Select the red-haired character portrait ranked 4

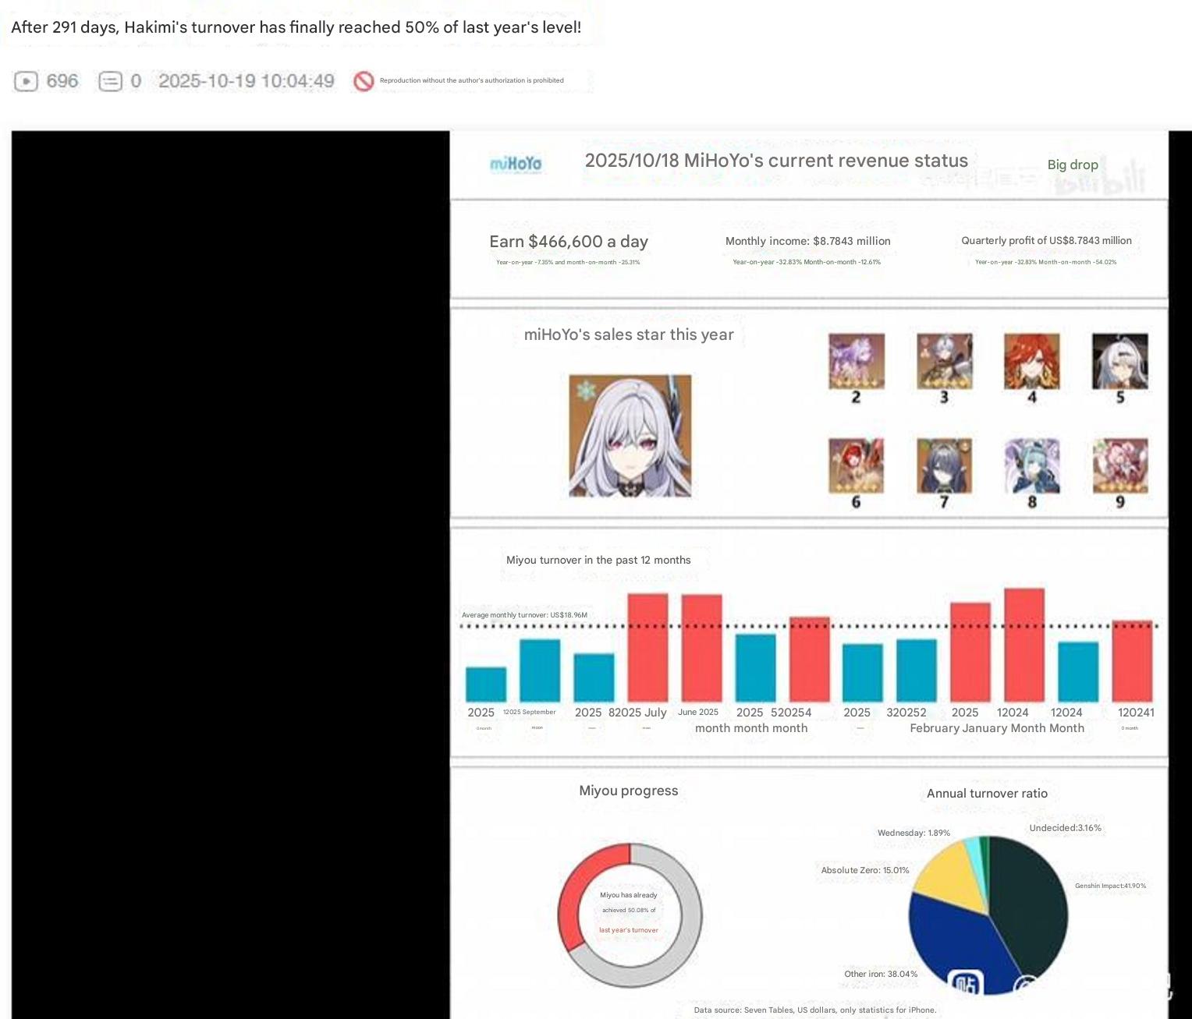[x=1032, y=361]
